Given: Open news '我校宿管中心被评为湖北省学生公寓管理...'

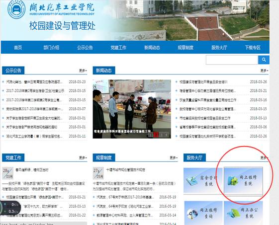Looking at the screenshot, I should tap(208, 109).
